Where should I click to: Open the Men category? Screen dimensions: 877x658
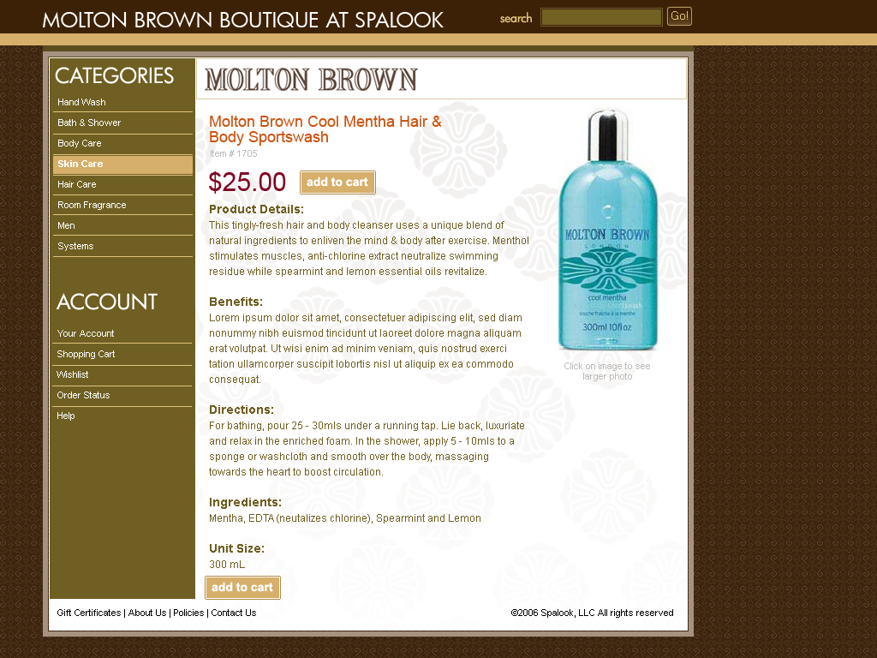click(66, 225)
